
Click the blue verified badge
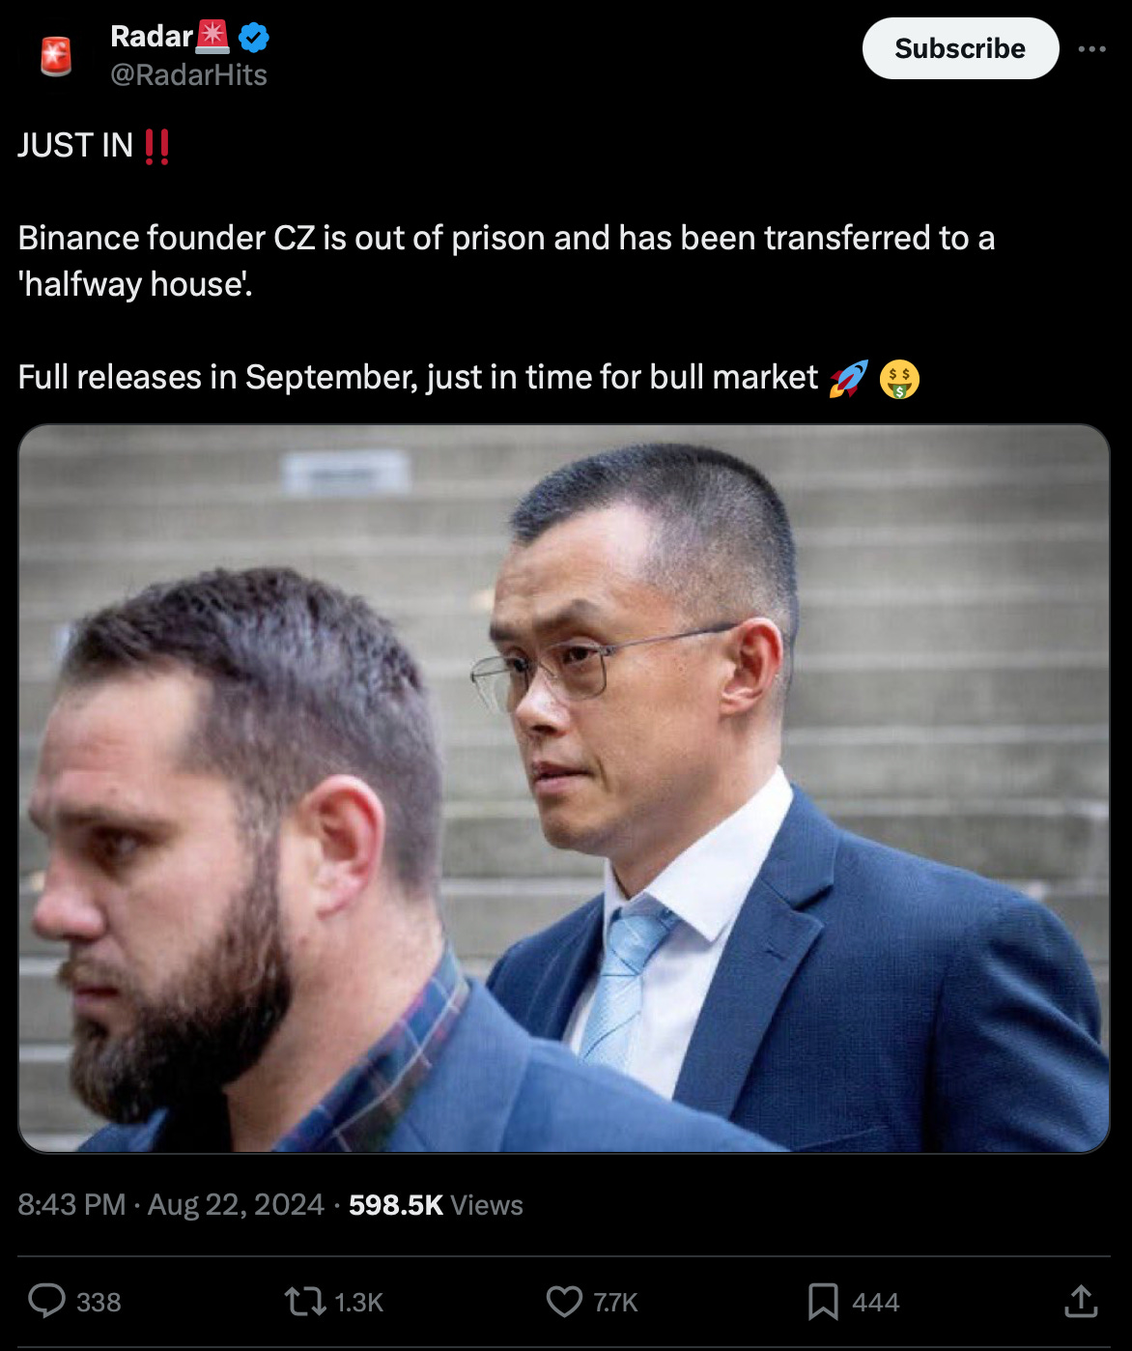pyautogui.click(x=253, y=38)
